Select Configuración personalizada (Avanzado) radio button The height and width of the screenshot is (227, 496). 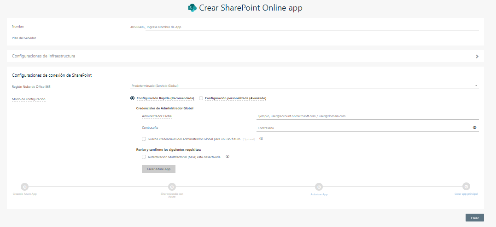201,98
